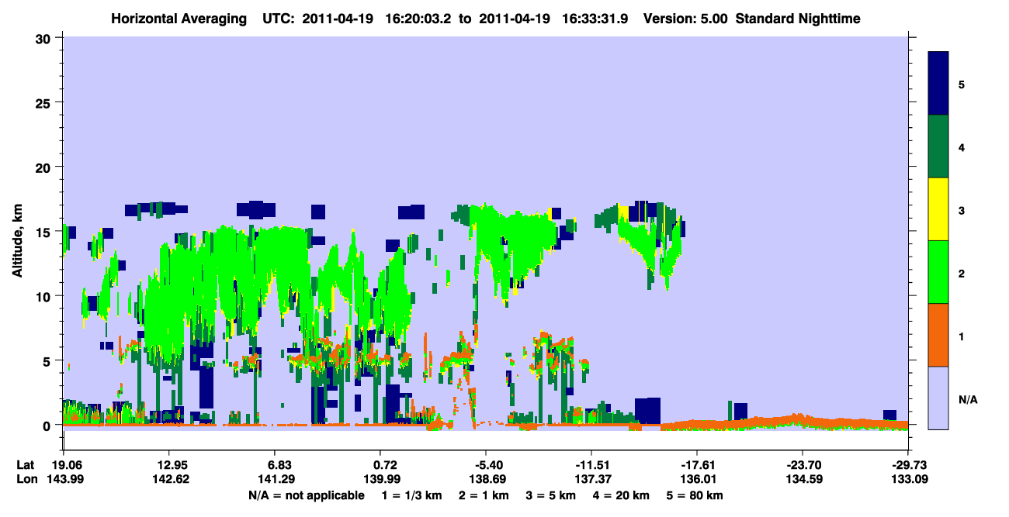This screenshot has width=1009, height=517.
Task: Click latitude value -17.61
Action: 697,465
